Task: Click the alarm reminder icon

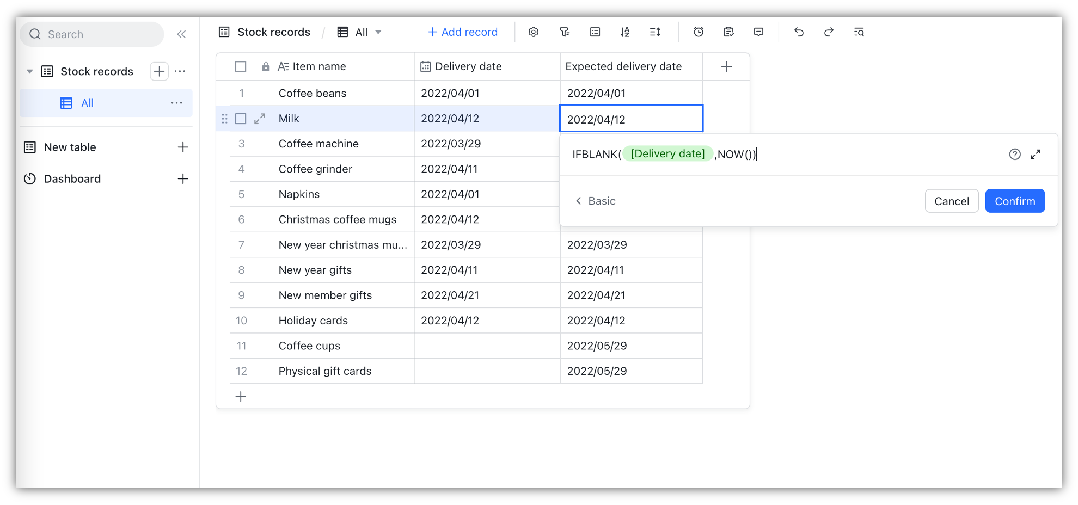Action: (x=699, y=32)
